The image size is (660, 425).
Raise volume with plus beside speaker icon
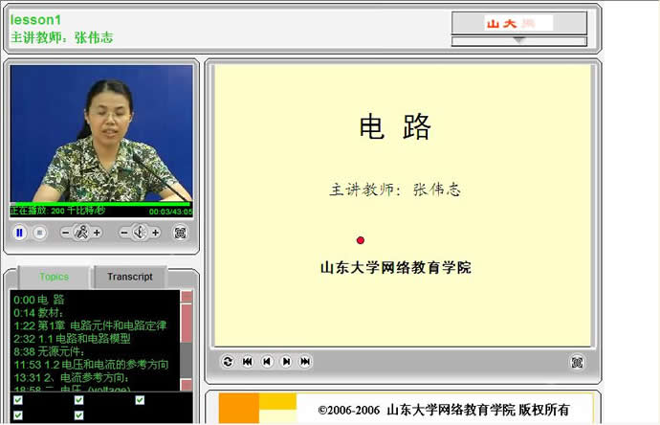point(156,233)
